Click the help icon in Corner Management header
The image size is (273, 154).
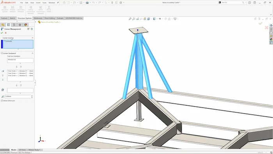[x=32, y=29]
